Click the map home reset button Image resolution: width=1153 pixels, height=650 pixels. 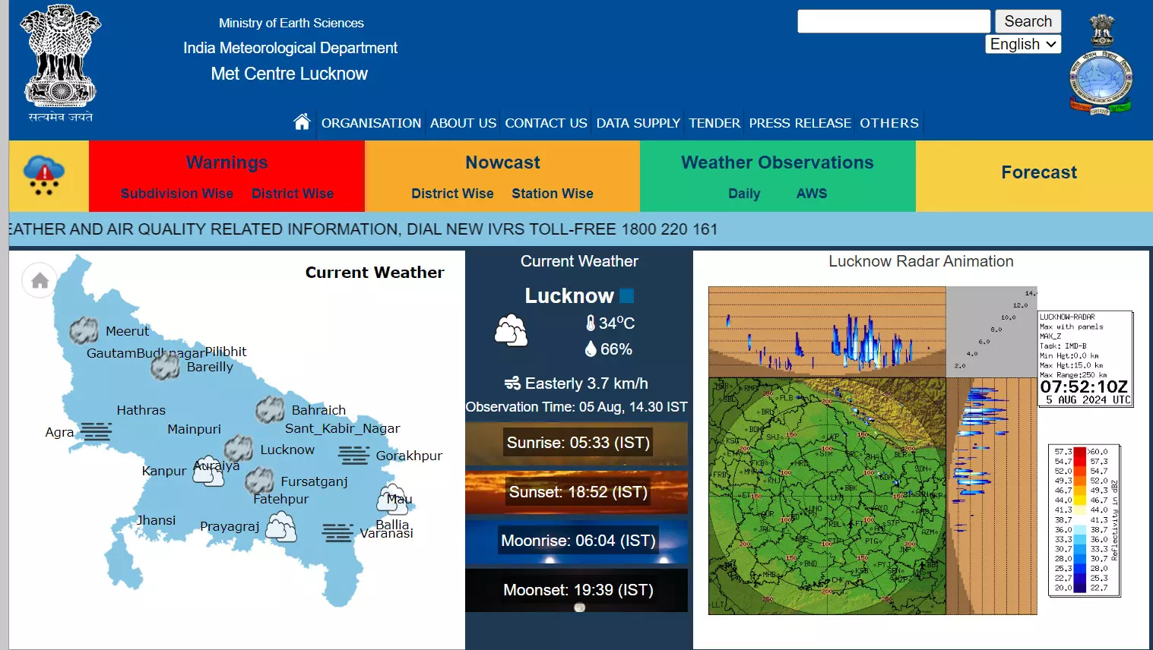pyautogui.click(x=40, y=281)
